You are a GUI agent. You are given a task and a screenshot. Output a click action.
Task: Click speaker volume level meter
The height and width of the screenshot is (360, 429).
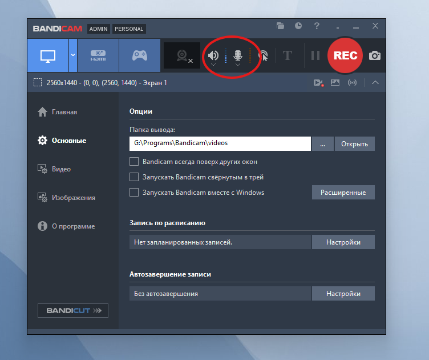click(x=225, y=55)
